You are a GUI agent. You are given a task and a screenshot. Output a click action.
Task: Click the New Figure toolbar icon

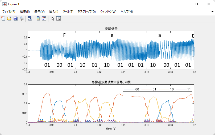[3, 18]
